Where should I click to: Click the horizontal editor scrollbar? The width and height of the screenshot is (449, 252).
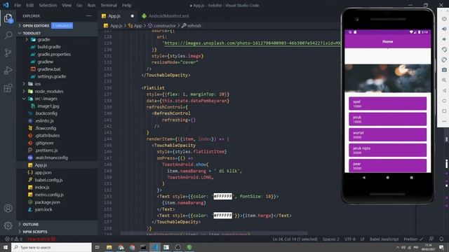tap(214, 233)
